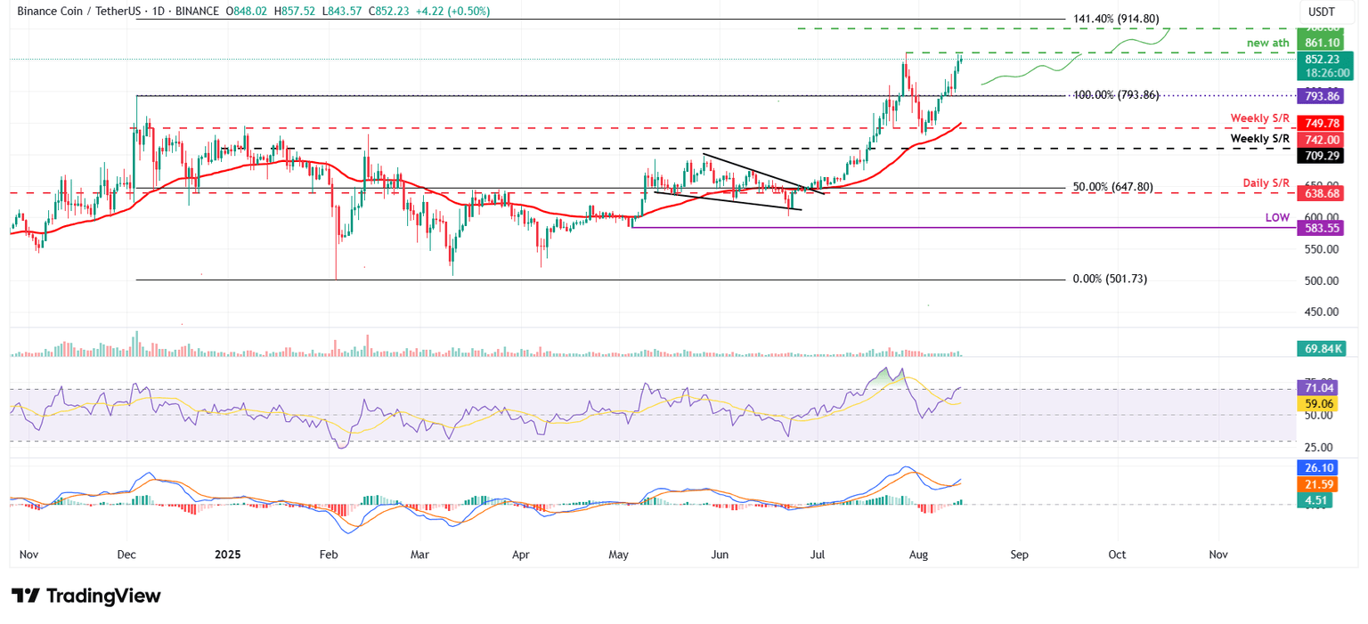
Task: Click the 141.40% (914.80) Fibonacci level text
Action: coord(1118,19)
